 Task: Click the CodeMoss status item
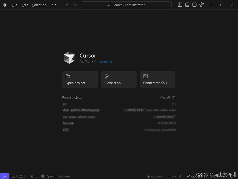tap(197, 176)
